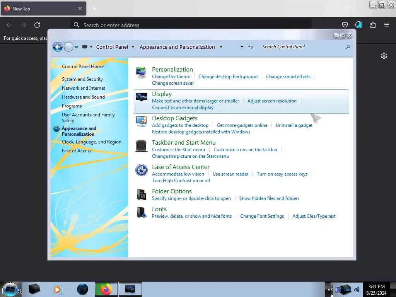Select Programs in the sidebar

point(72,106)
